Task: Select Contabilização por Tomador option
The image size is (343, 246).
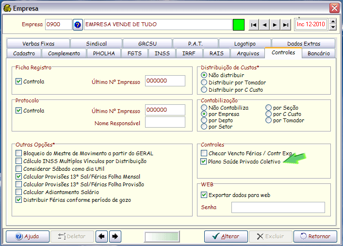Action: coord(268,120)
